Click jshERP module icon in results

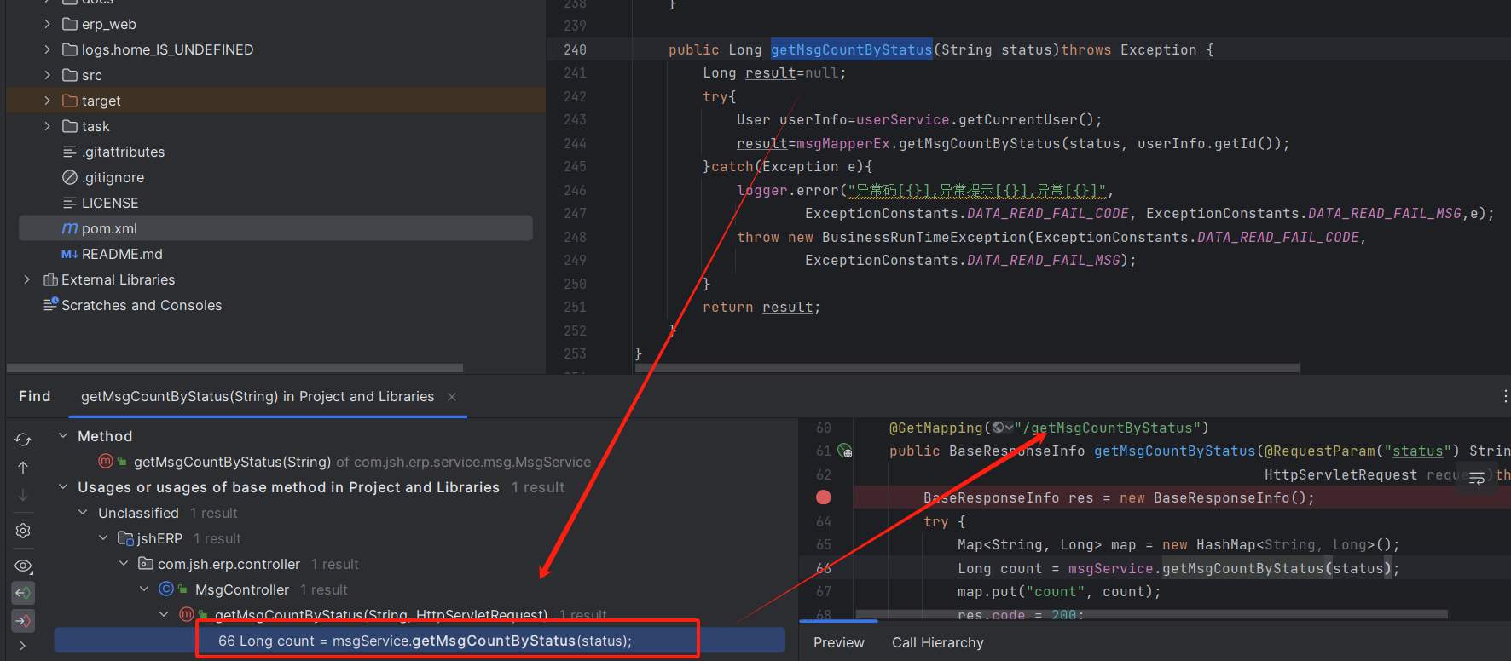point(125,538)
